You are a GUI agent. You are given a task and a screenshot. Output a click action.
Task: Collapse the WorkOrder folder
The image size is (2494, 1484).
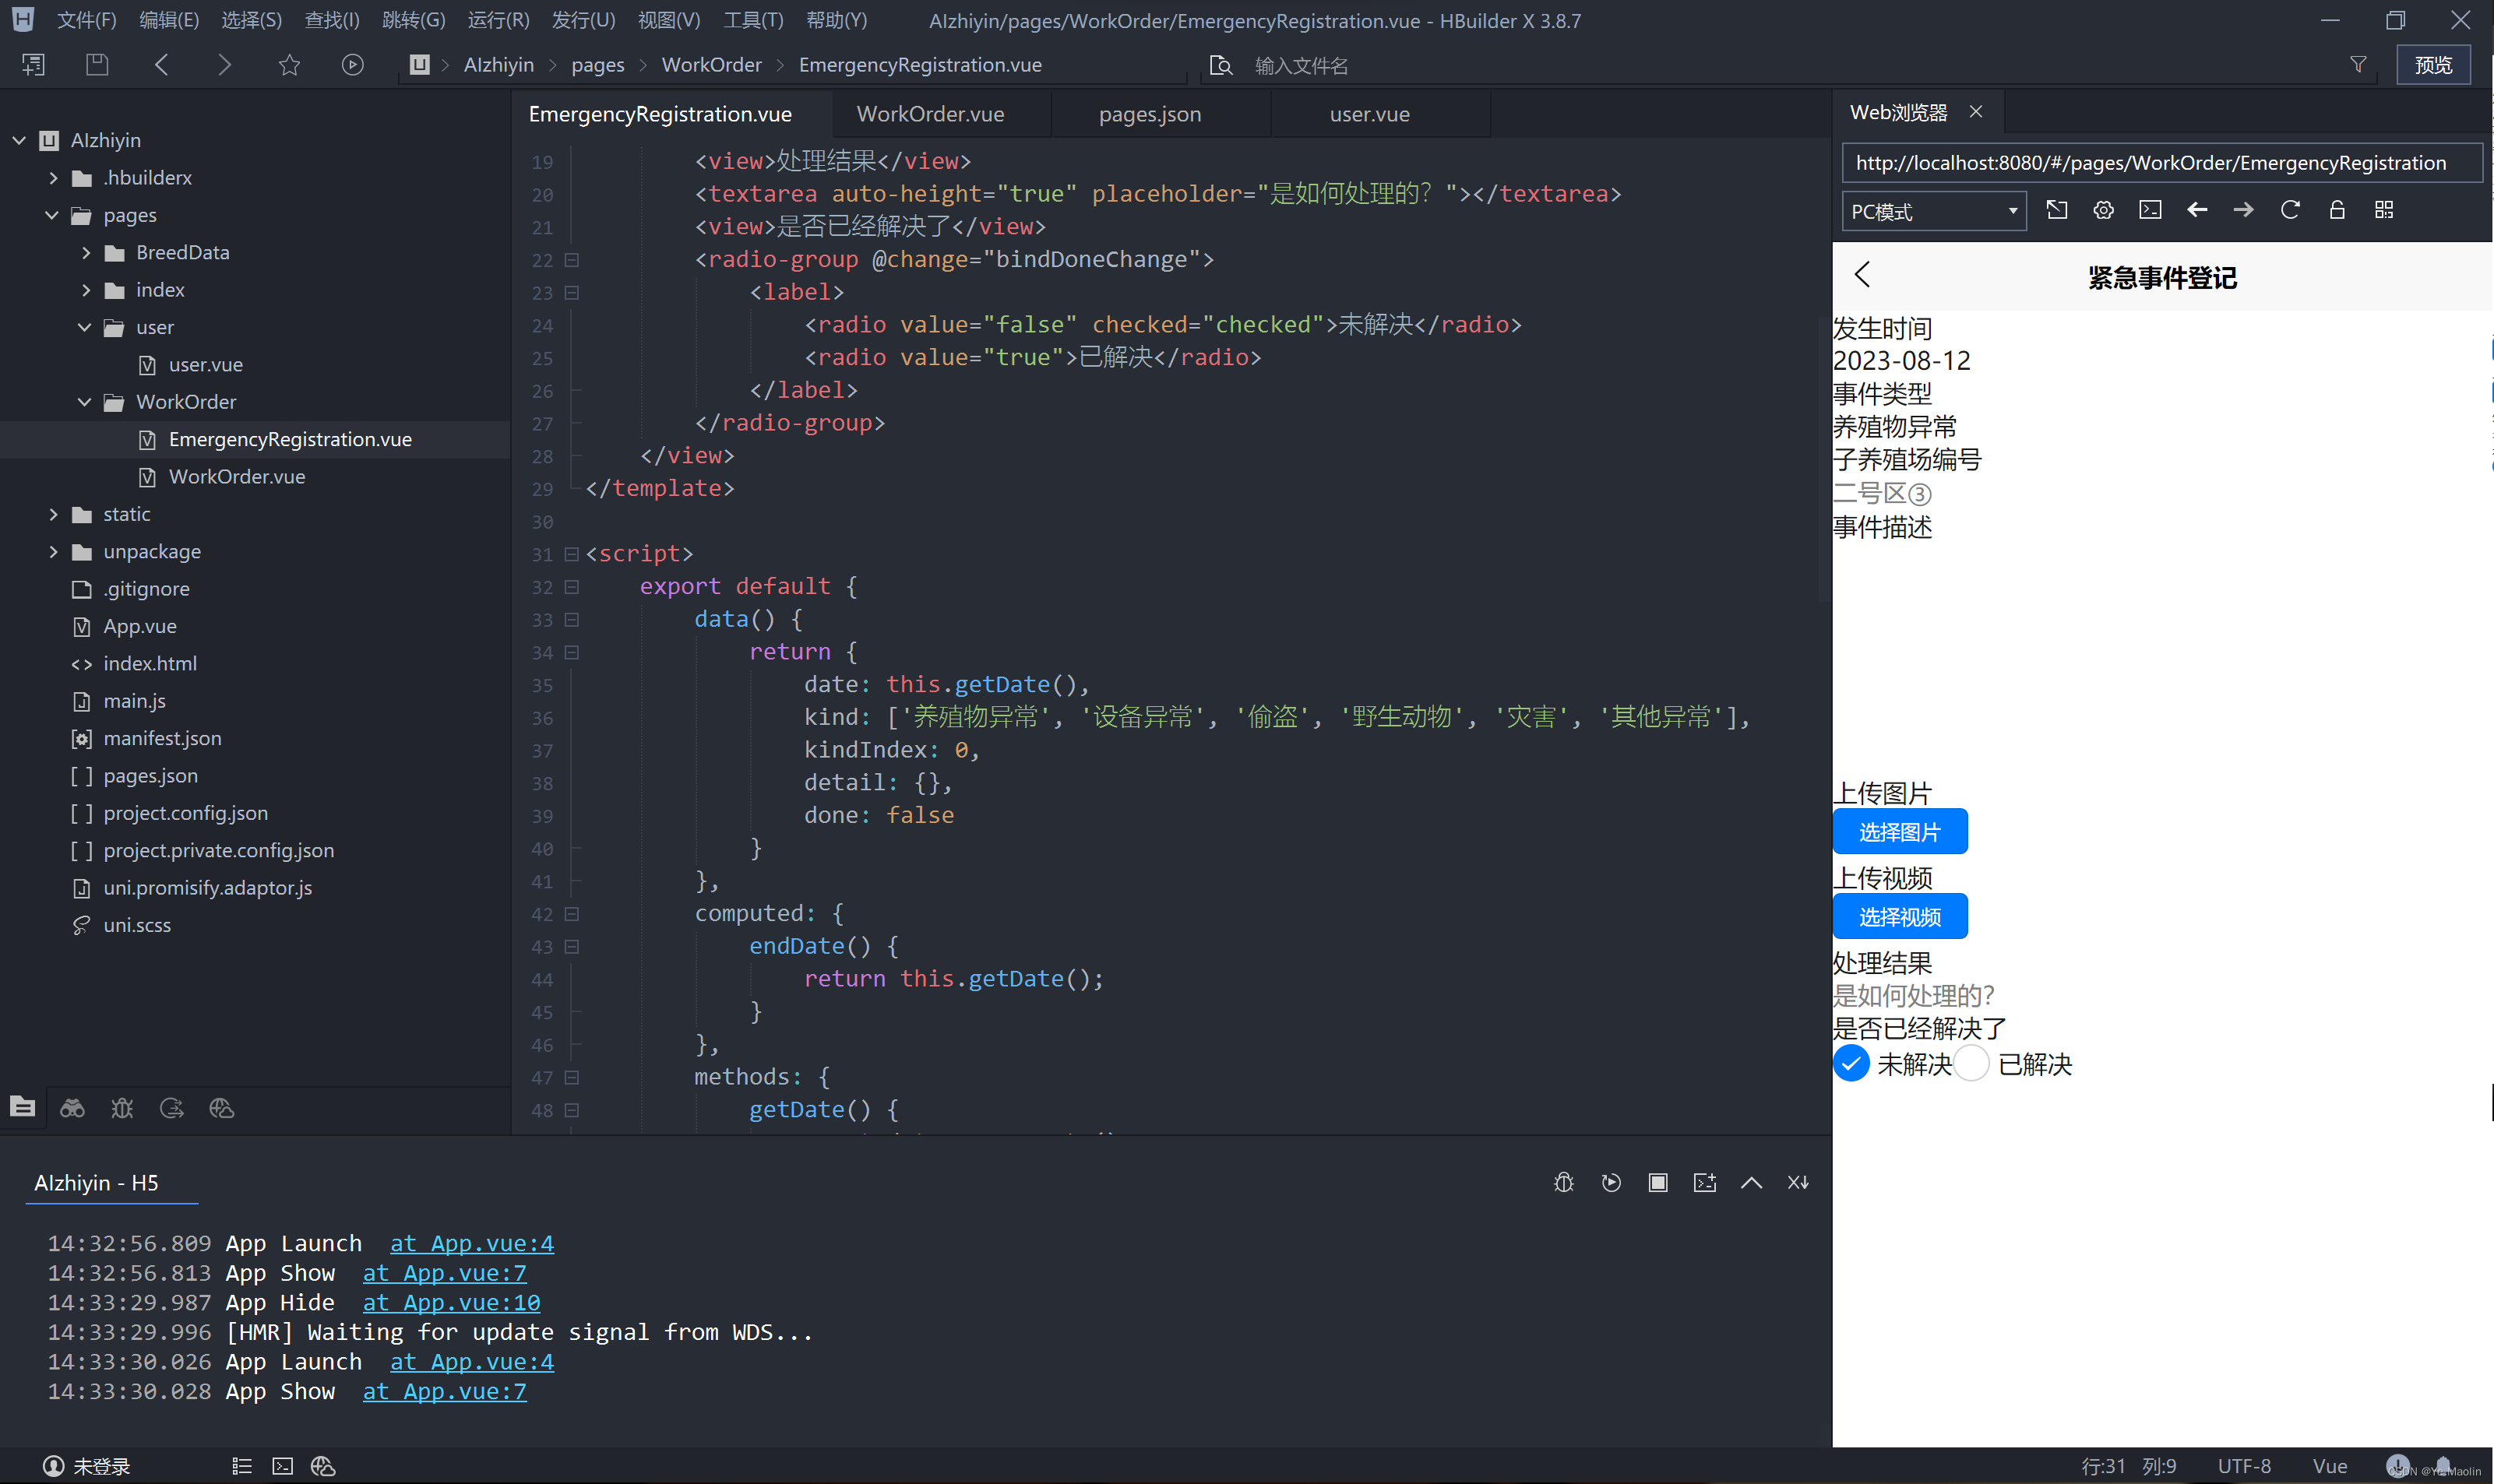click(x=85, y=402)
